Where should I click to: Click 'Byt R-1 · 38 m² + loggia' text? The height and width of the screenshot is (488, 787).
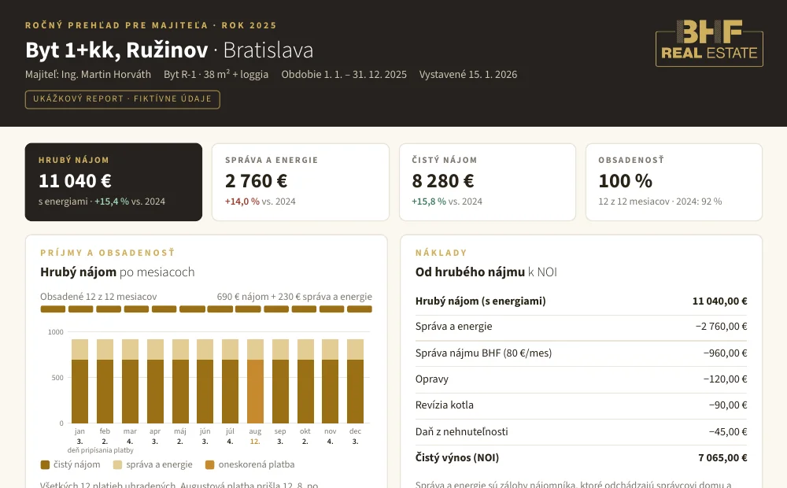coord(216,74)
